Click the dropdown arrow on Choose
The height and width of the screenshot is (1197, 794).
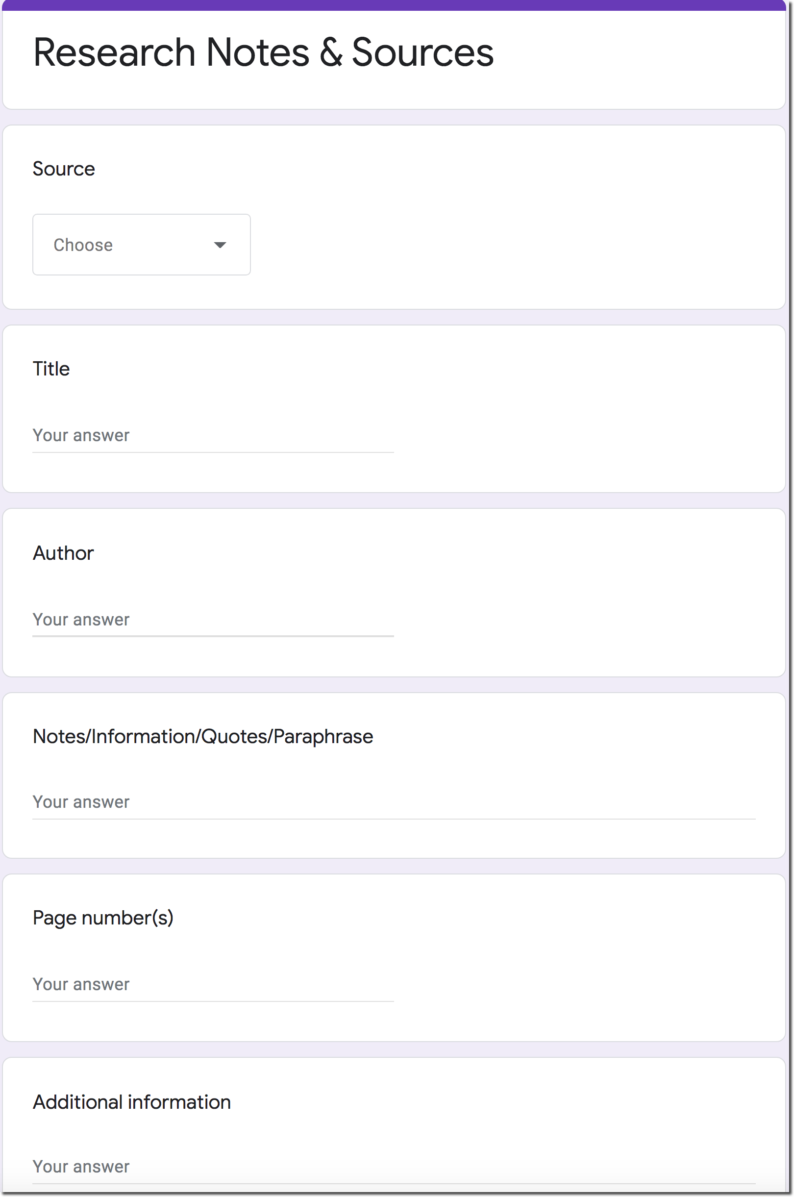(x=220, y=245)
